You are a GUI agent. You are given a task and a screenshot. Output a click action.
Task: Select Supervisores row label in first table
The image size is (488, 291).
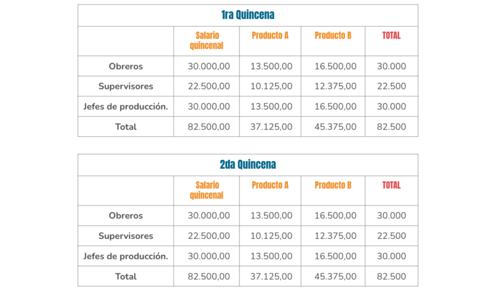[x=126, y=86]
